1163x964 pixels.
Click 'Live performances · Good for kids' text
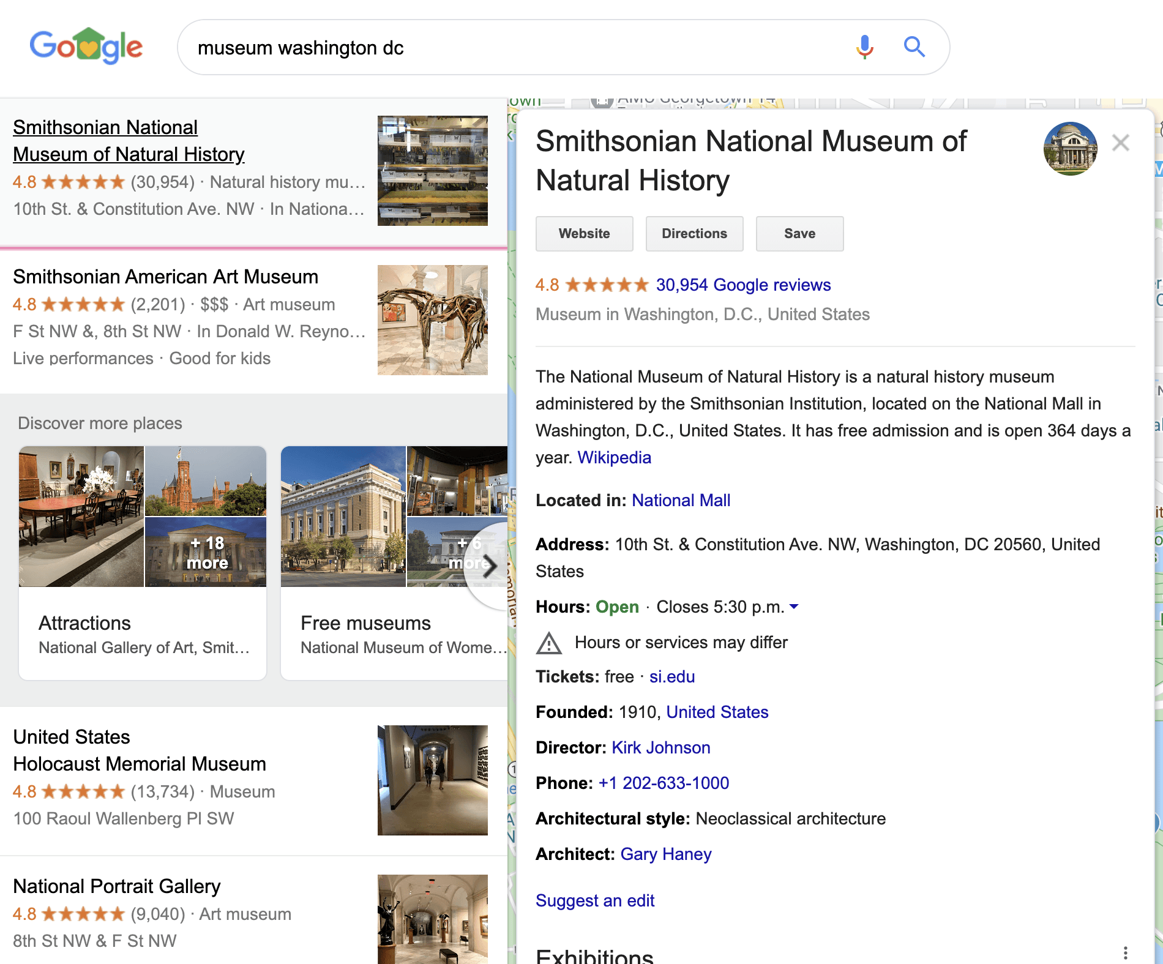[141, 359]
